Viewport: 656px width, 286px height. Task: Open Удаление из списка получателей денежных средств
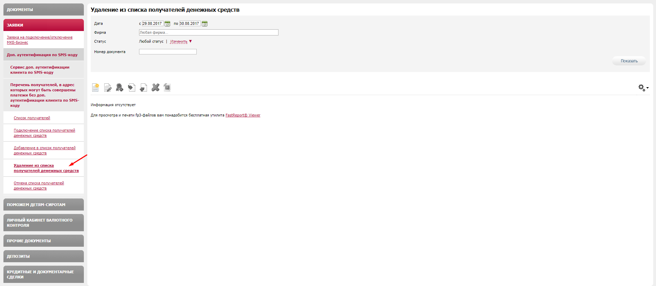point(46,168)
